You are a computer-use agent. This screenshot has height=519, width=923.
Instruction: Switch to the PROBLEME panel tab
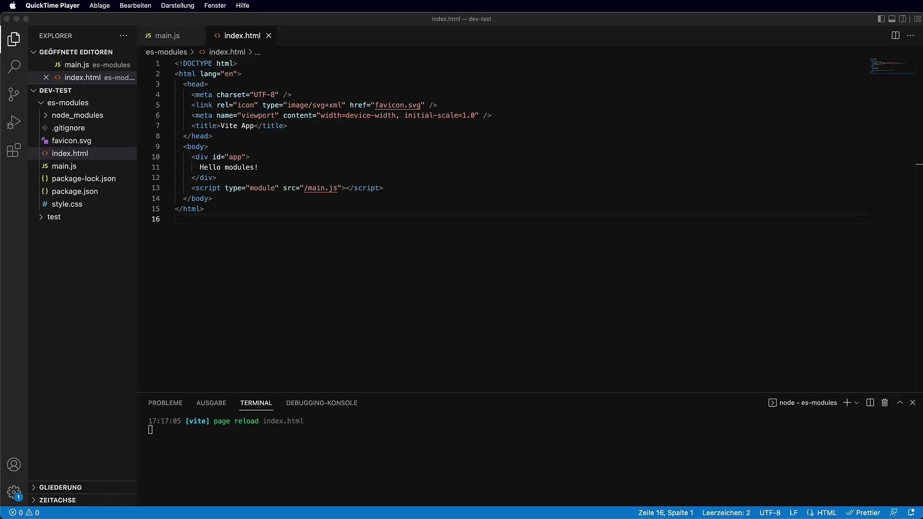pyautogui.click(x=165, y=403)
